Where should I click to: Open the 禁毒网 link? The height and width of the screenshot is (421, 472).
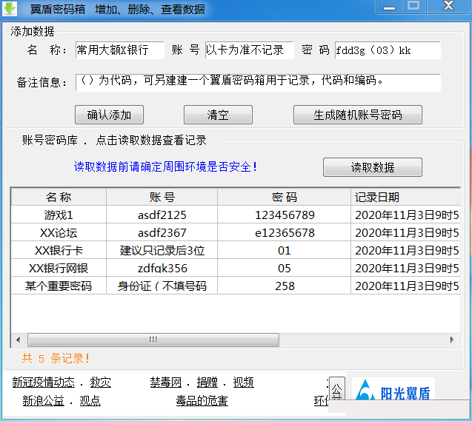coord(165,383)
